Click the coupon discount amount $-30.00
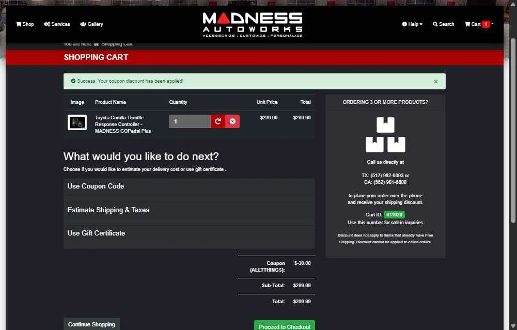This screenshot has width=517, height=330. click(302, 263)
